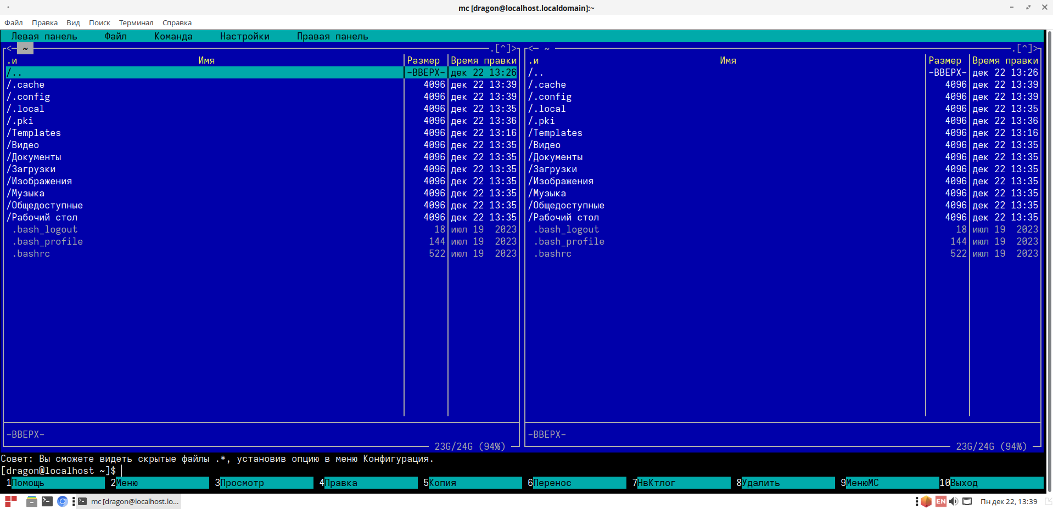
Task: Click the display tray icon
Action: [x=967, y=501]
